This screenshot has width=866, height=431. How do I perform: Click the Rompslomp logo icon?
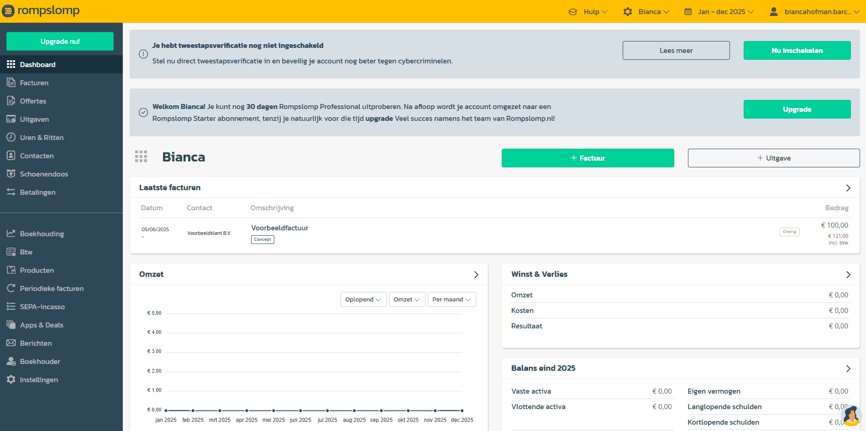pyautogui.click(x=8, y=11)
